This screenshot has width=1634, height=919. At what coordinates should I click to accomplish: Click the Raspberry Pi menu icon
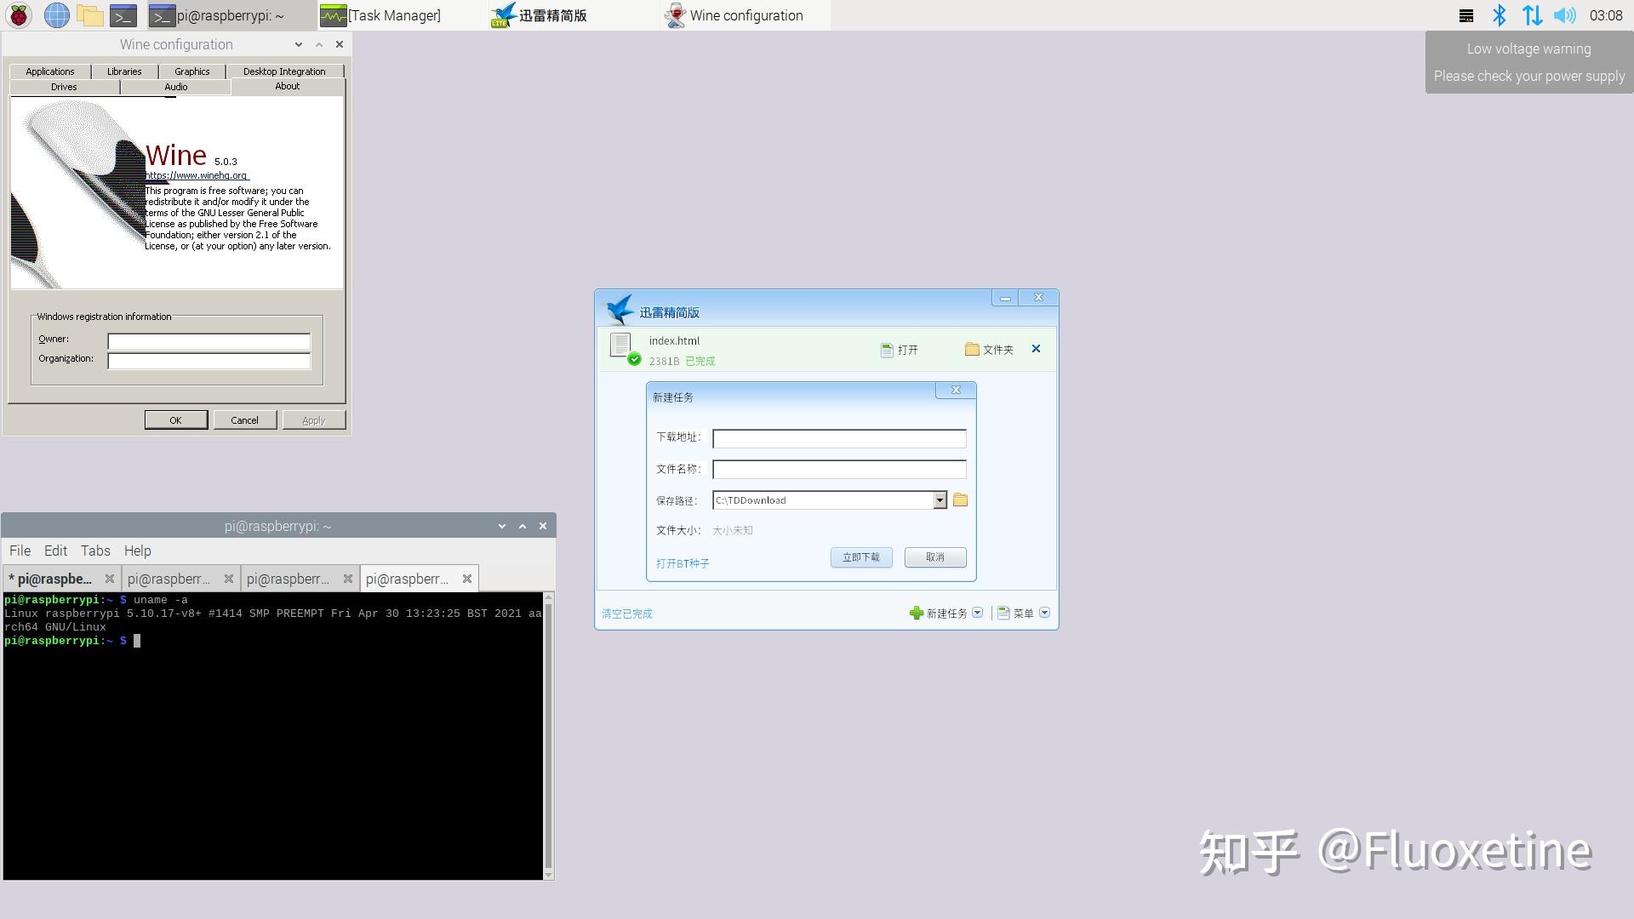[x=18, y=15]
